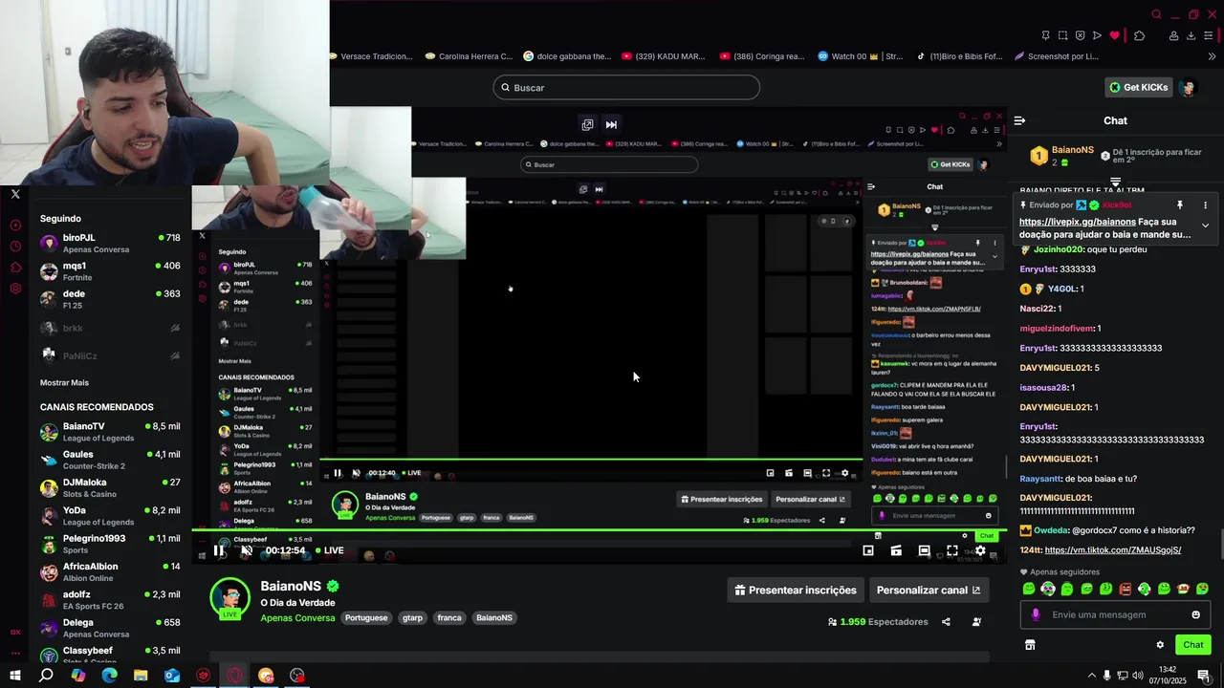The image size is (1224, 688).
Task: Select the Portuguese tag
Action: tap(366, 617)
